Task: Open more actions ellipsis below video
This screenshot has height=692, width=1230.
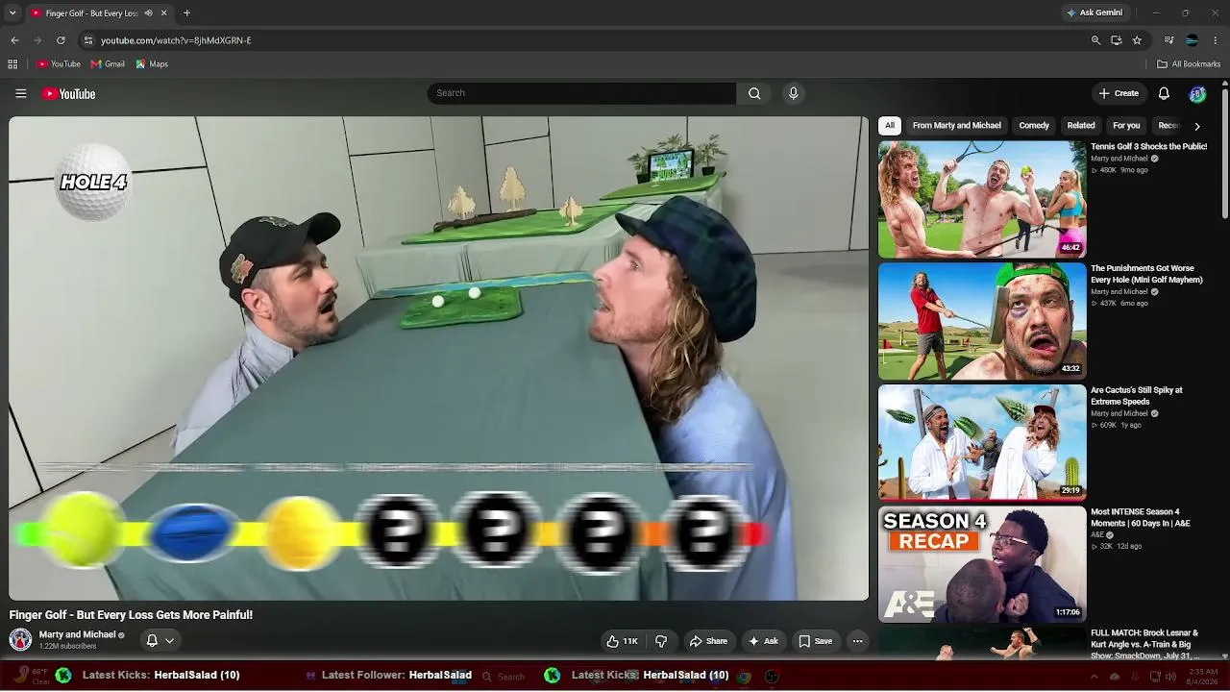Action: point(857,641)
